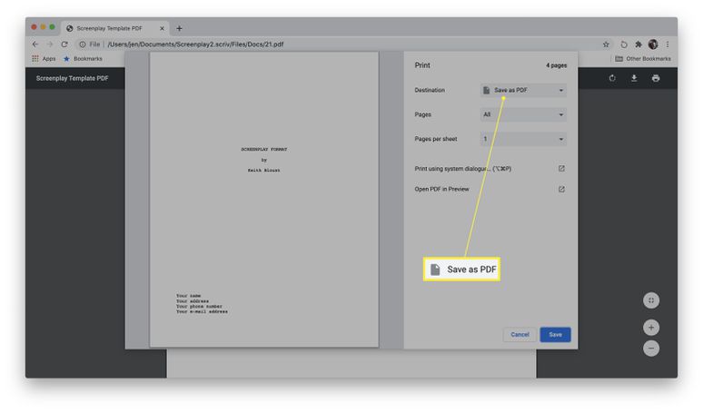Image resolution: width=703 pixels, height=412 pixels.
Task: Click the browser back arrow
Action: [35, 44]
